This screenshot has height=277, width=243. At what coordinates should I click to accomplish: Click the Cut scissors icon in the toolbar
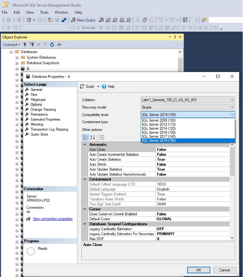click(138, 20)
